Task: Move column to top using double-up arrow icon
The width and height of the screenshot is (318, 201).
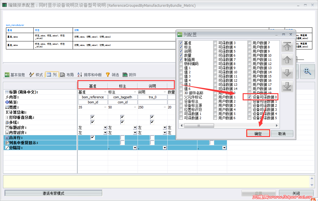Action: [287, 46]
